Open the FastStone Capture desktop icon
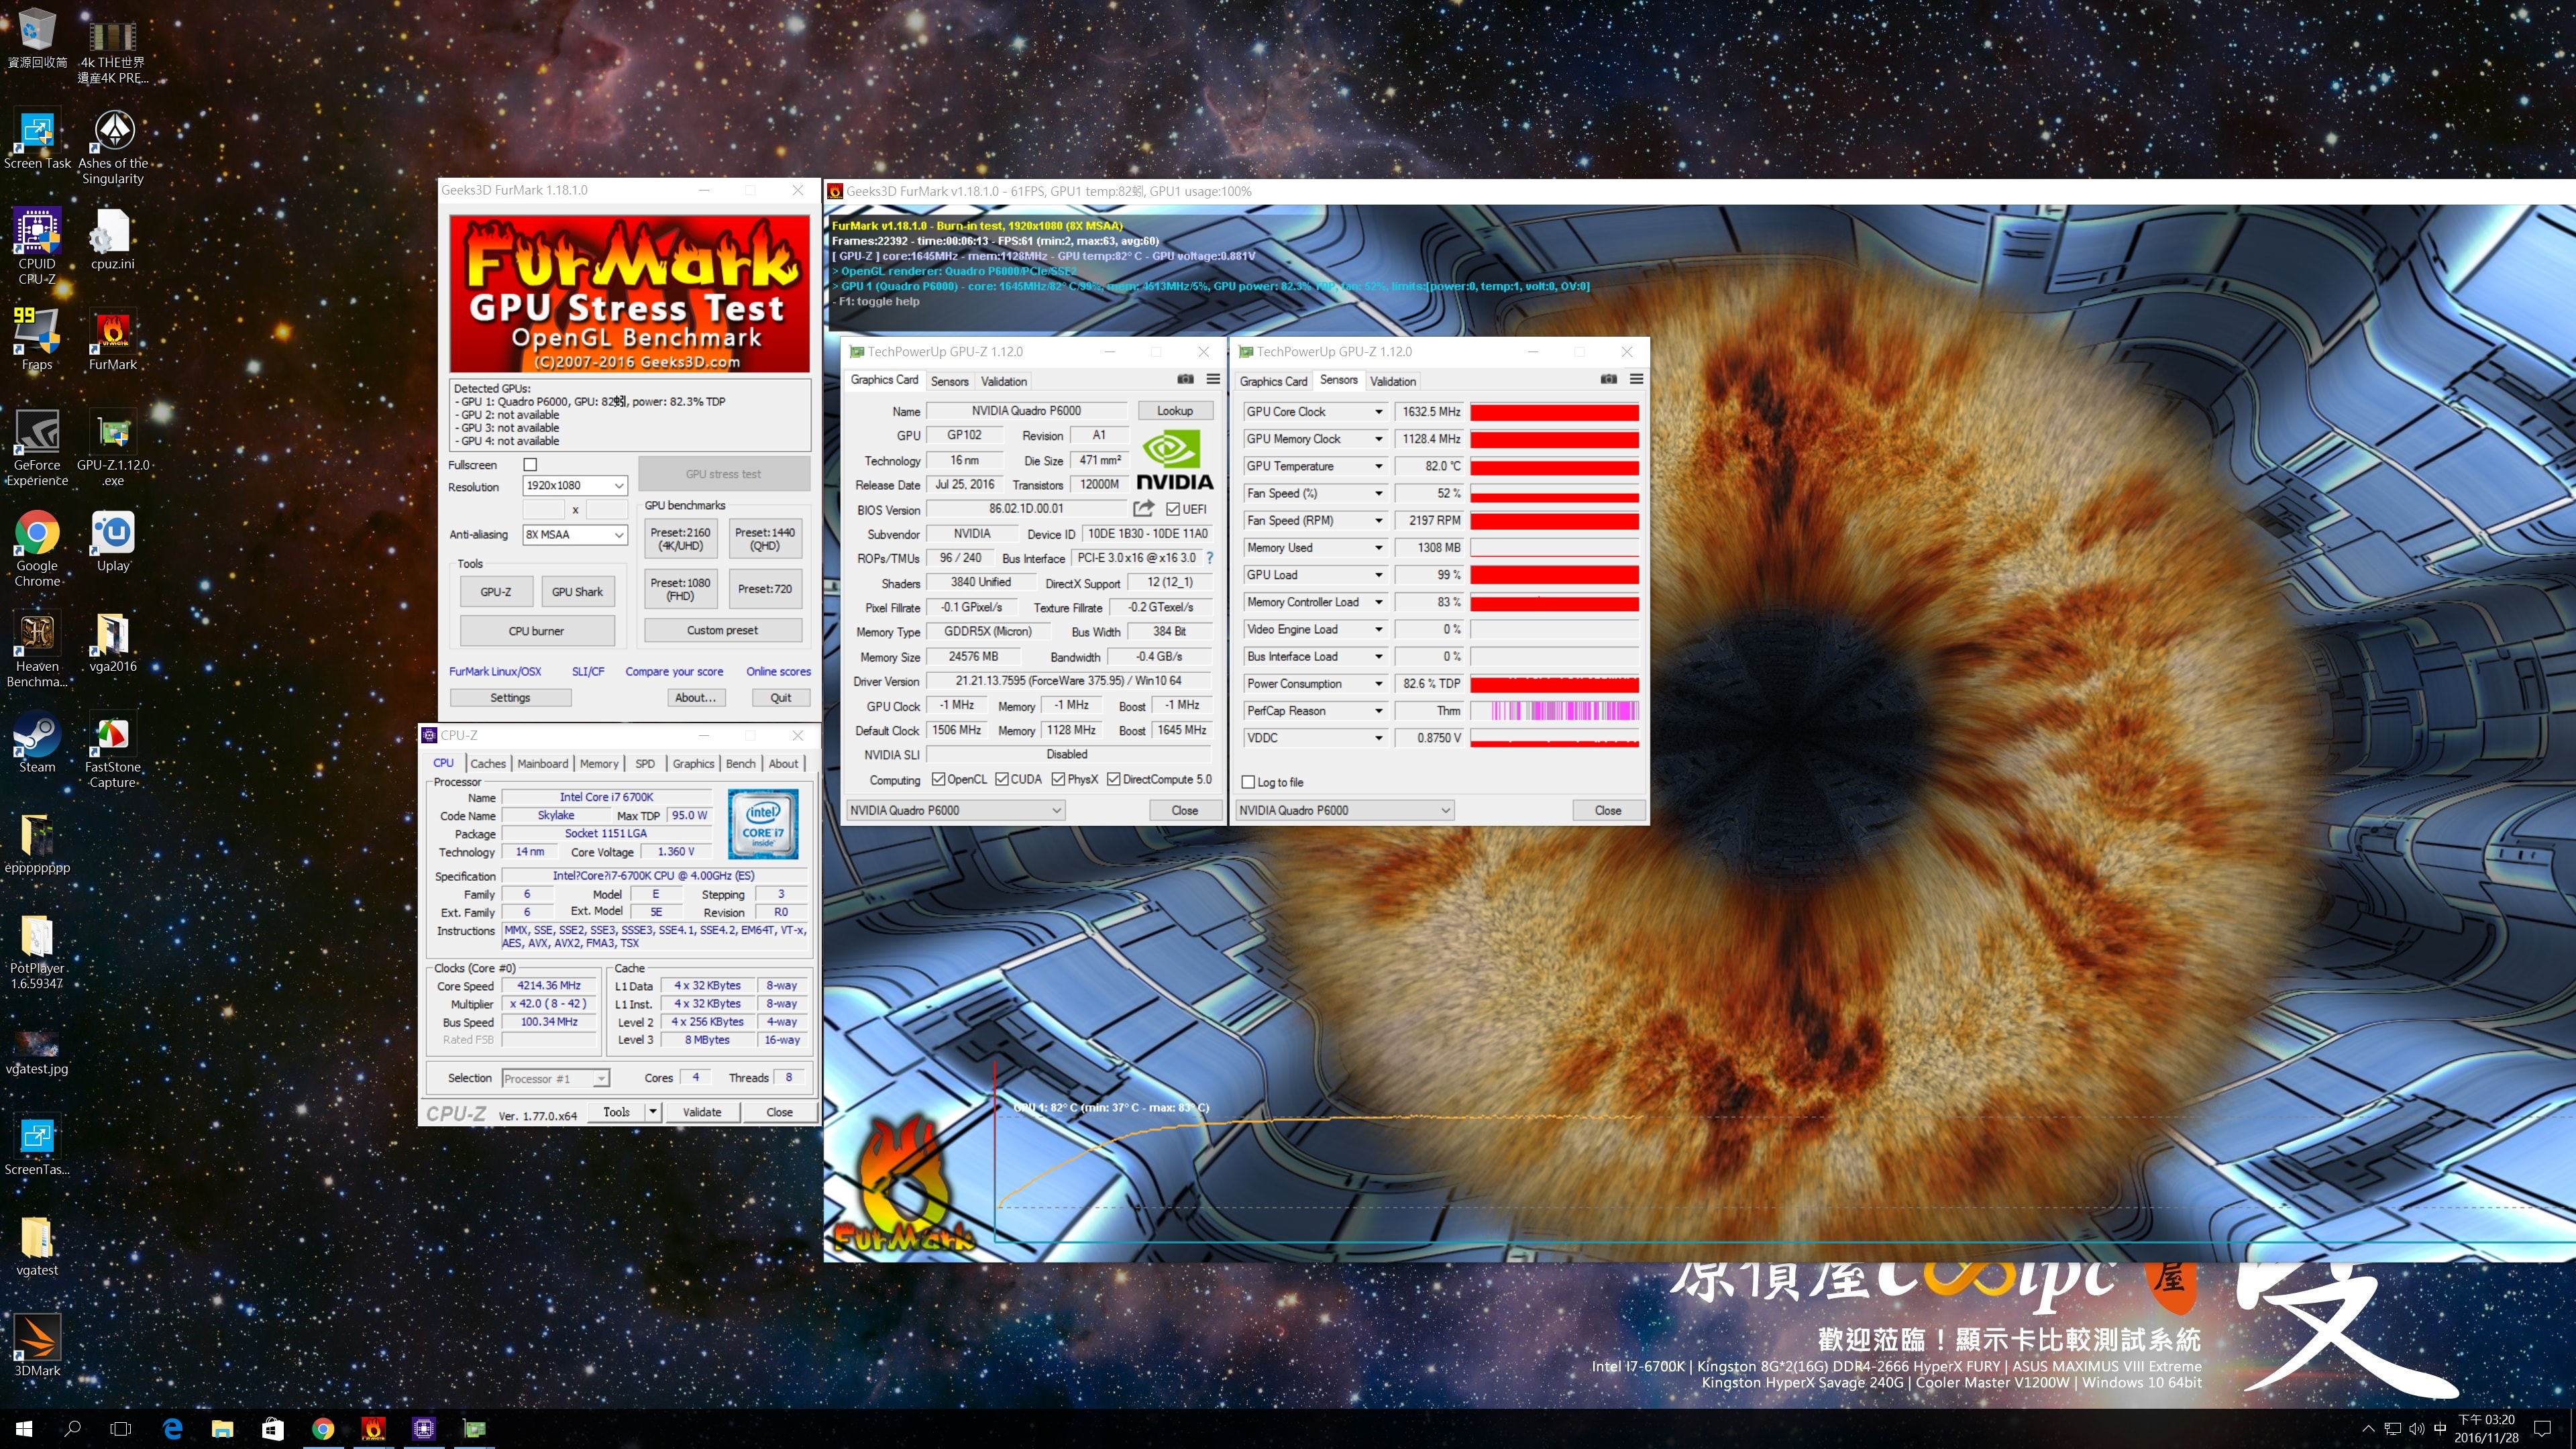Screen dimensions: 2576x1449 pos(112,750)
